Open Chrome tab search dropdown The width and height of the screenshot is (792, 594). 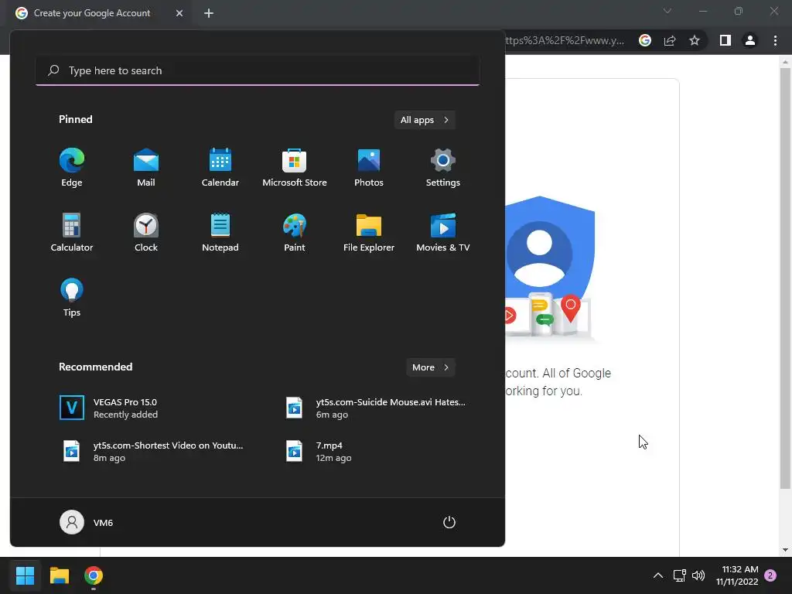click(667, 11)
